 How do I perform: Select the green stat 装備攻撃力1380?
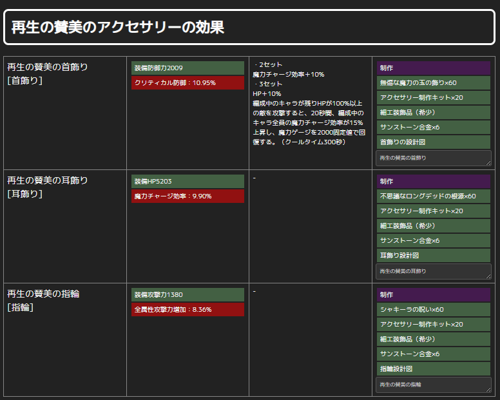[187, 295]
